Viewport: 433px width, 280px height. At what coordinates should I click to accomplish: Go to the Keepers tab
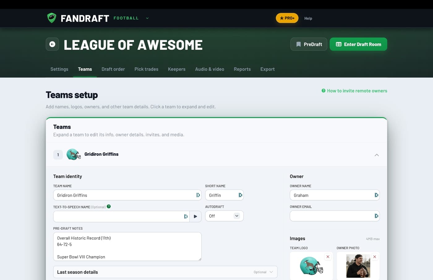click(177, 69)
